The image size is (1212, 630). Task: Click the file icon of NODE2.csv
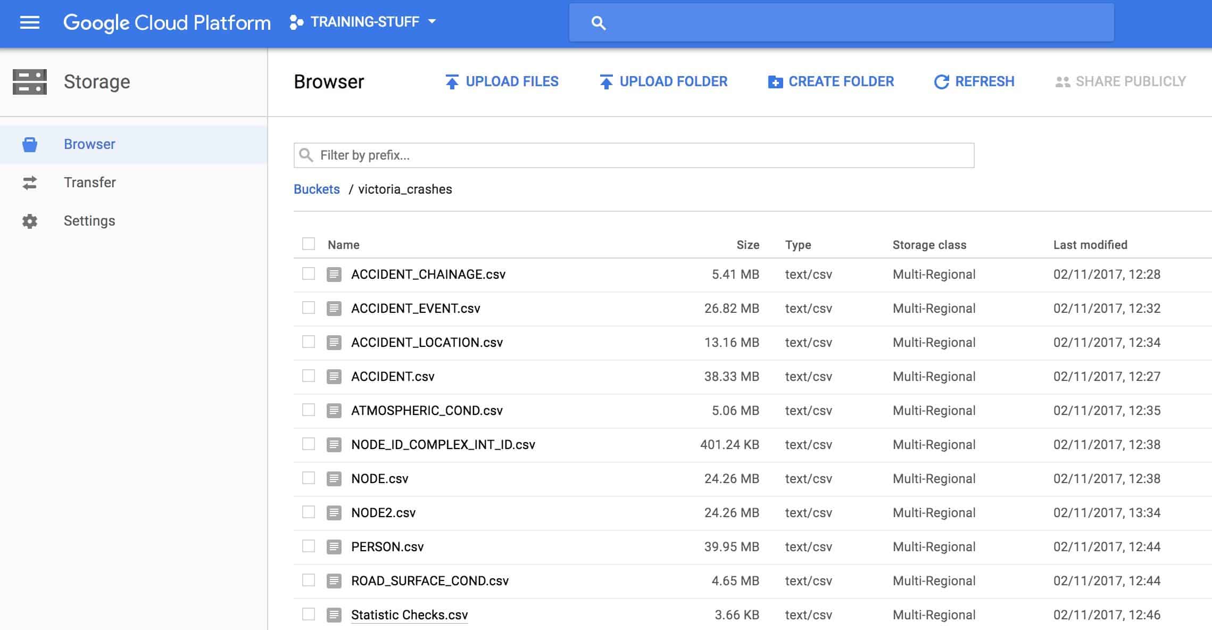coord(334,513)
